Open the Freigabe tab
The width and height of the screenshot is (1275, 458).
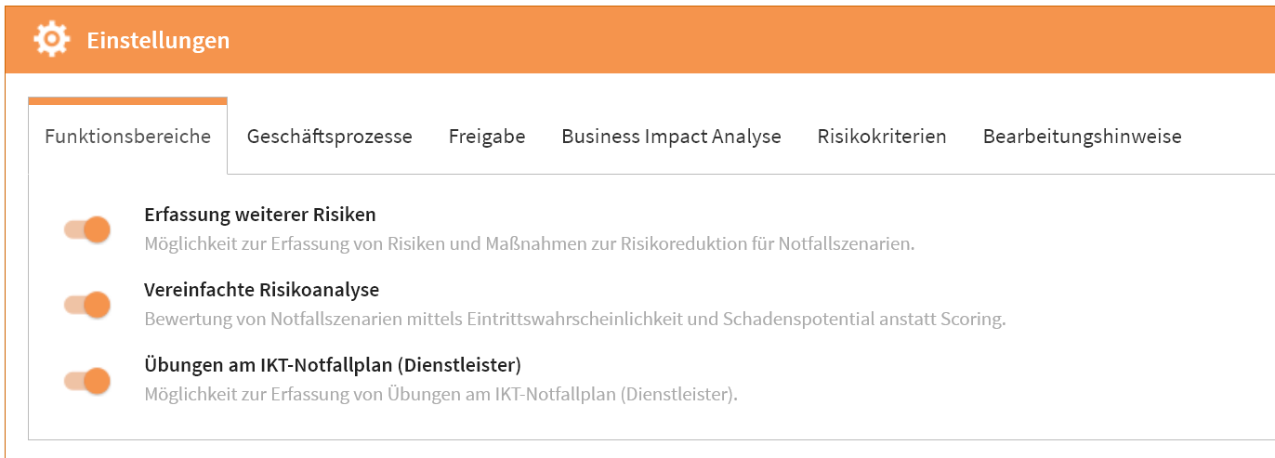point(487,137)
